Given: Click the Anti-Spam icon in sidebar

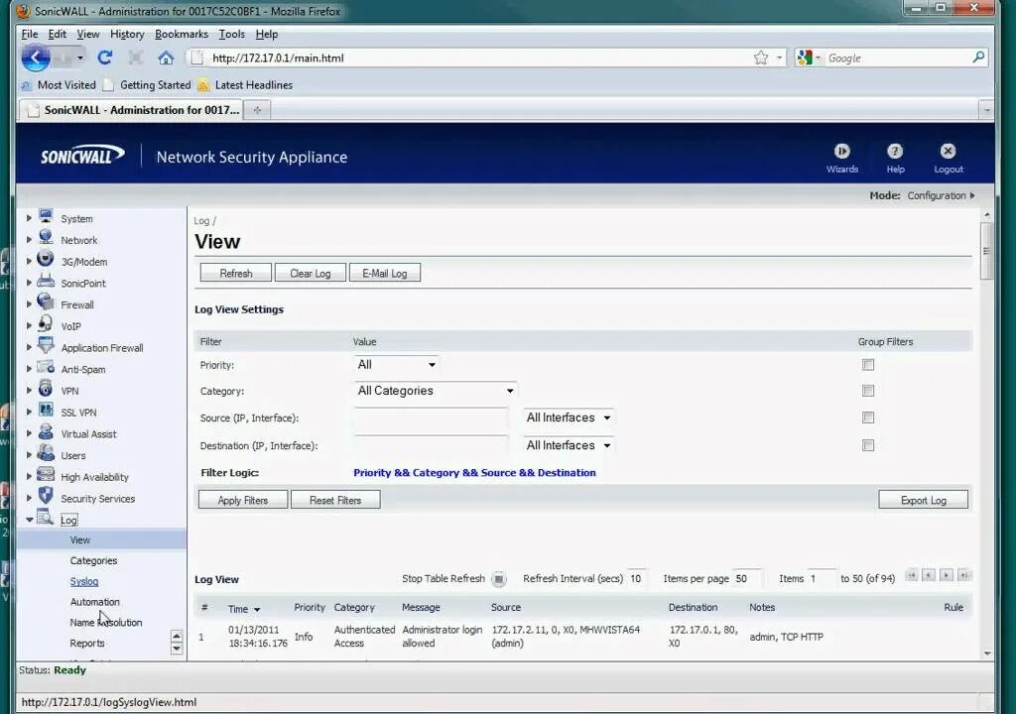Looking at the screenshot, I should 46,367.
